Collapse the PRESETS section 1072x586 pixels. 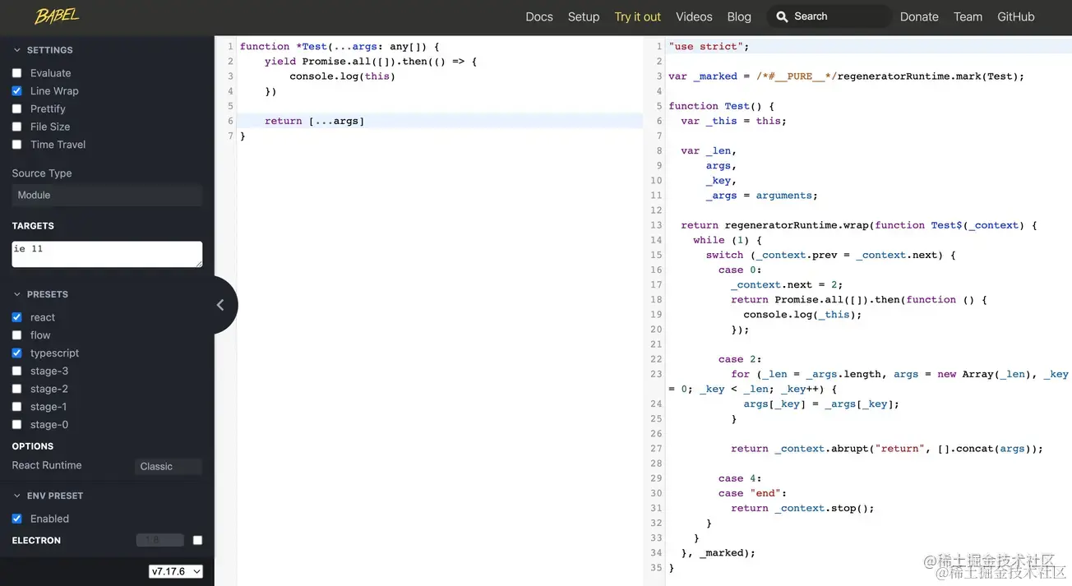(17, 293)
